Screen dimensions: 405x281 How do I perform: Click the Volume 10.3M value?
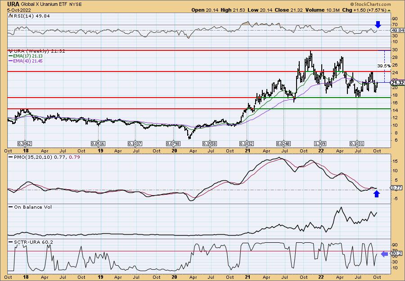pos(323,10)
